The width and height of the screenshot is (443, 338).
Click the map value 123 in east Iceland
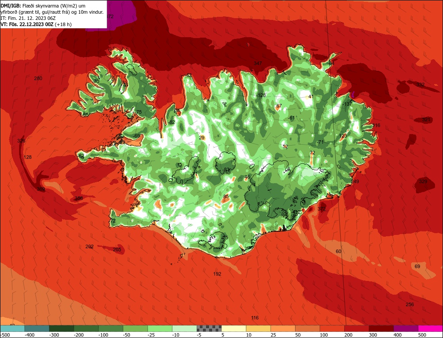(x=343, y=136)
